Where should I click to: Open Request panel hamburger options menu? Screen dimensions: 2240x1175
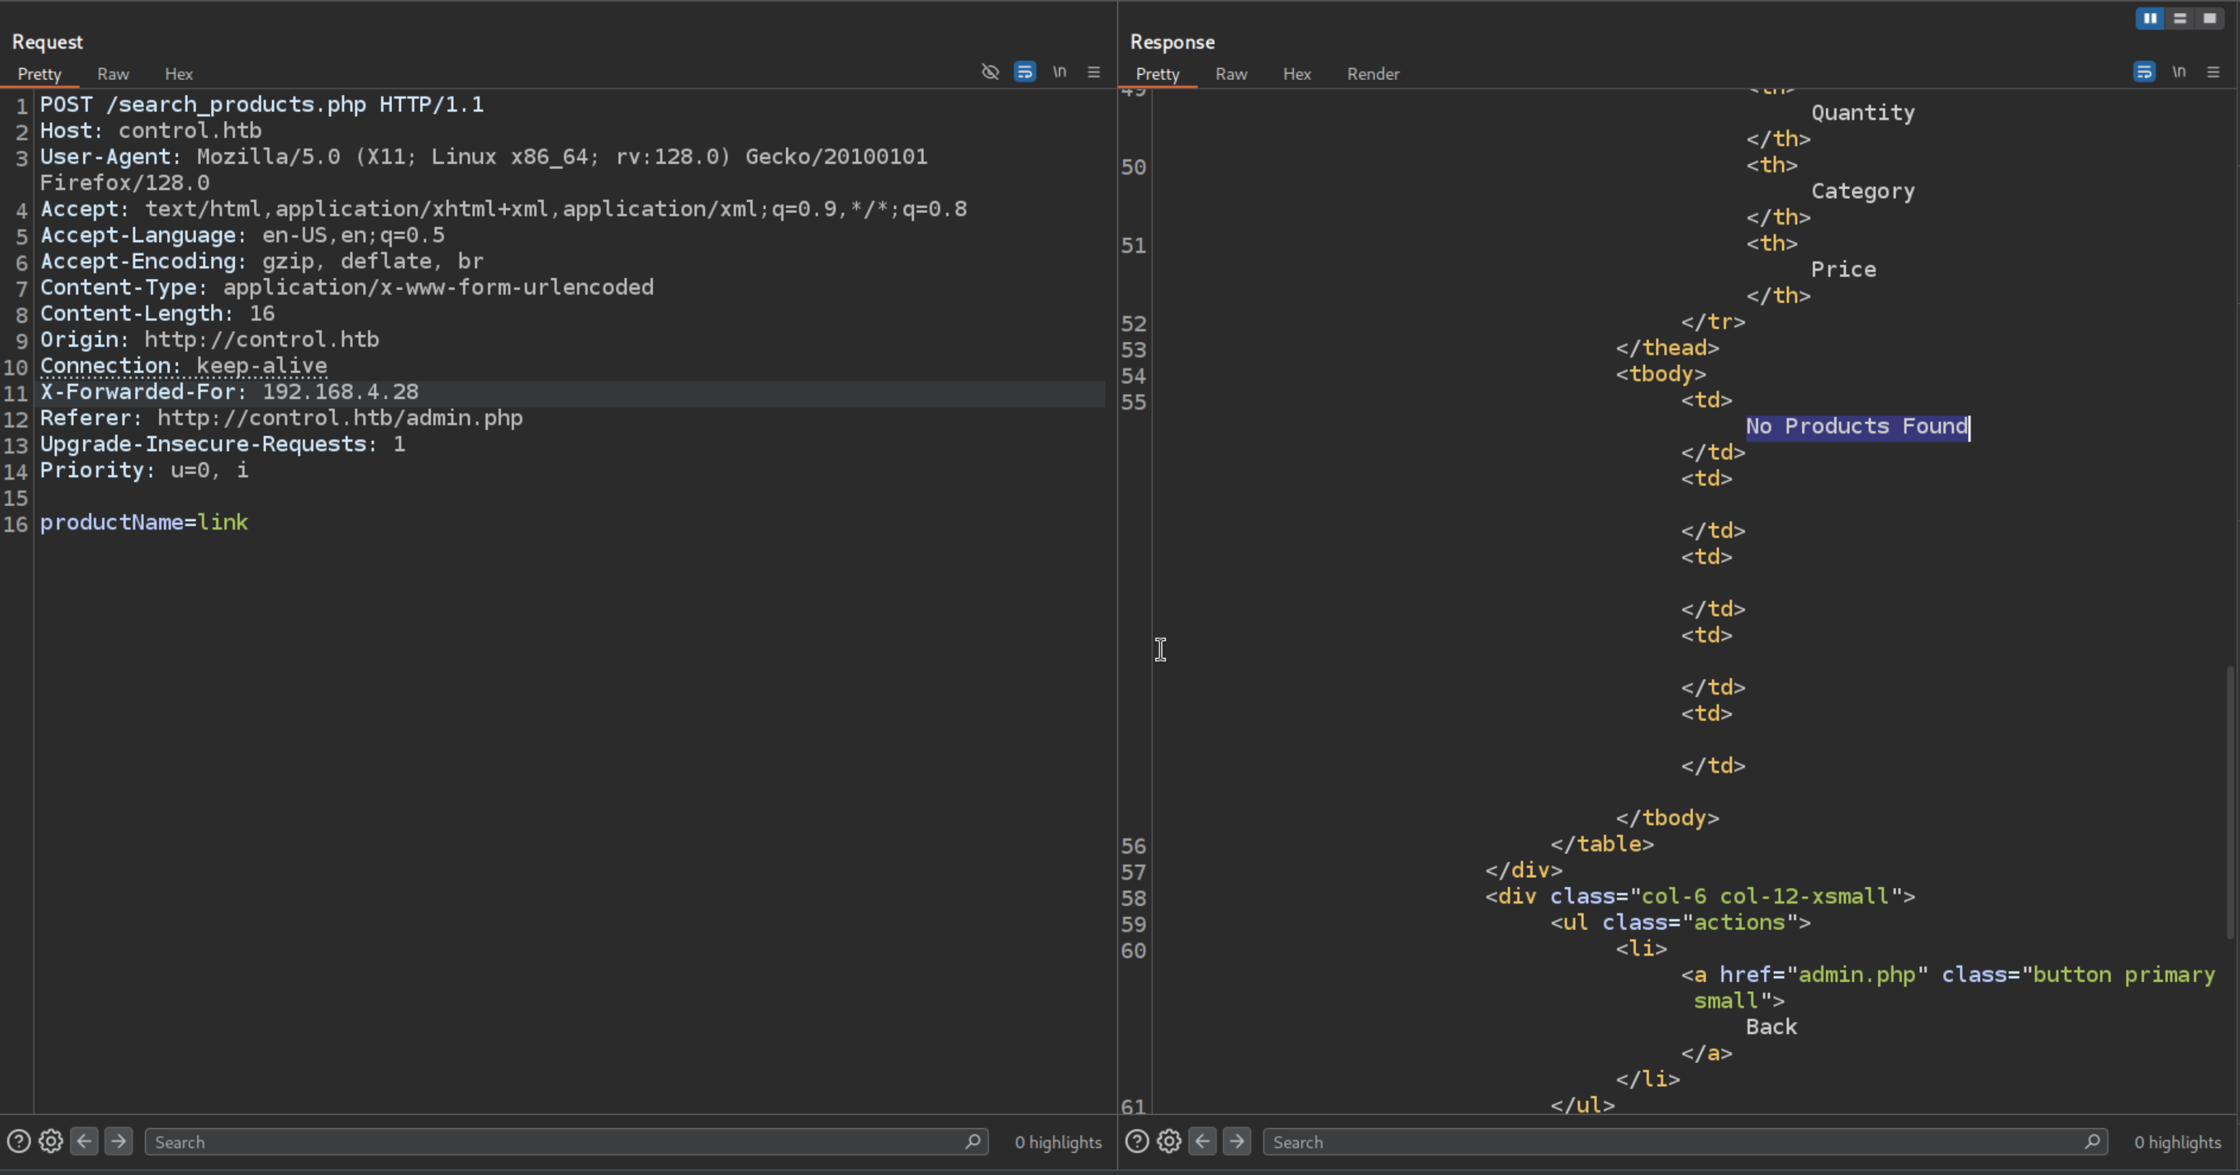[1094, 72]
